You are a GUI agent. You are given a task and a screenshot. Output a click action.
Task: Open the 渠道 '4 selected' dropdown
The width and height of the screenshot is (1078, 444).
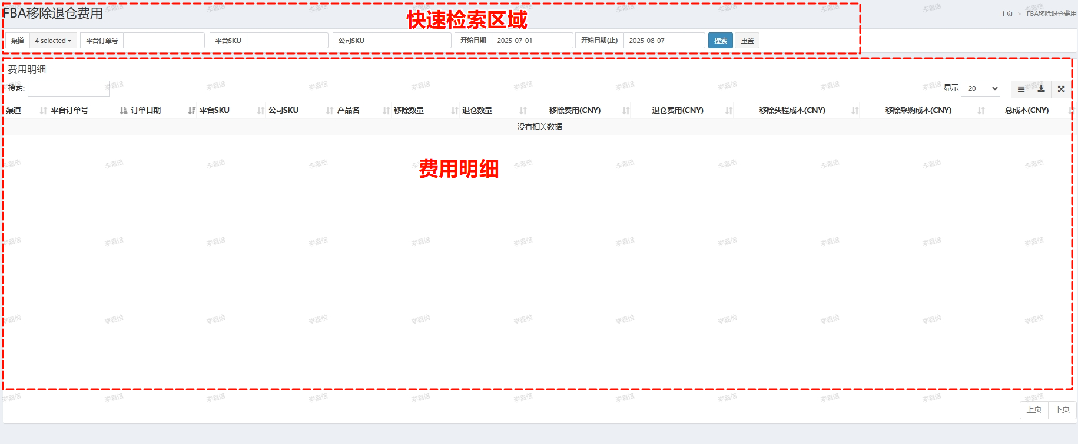pyautogui.click(x=53, y=41)
